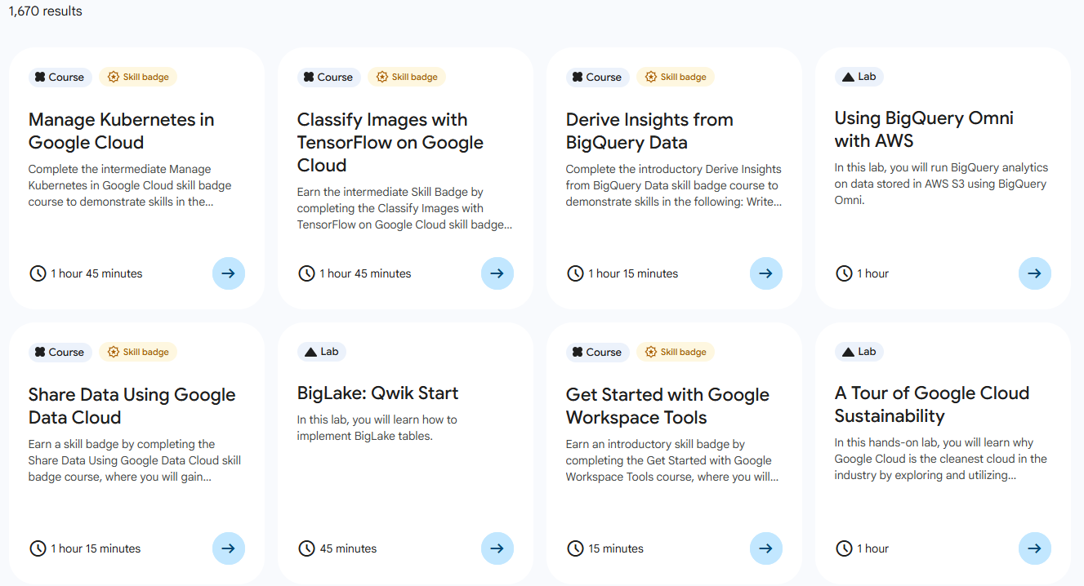The image size is (1084, 586).
Task: Open Share Data Using Google Data Cloud title
Action: (x=132, y=406)
